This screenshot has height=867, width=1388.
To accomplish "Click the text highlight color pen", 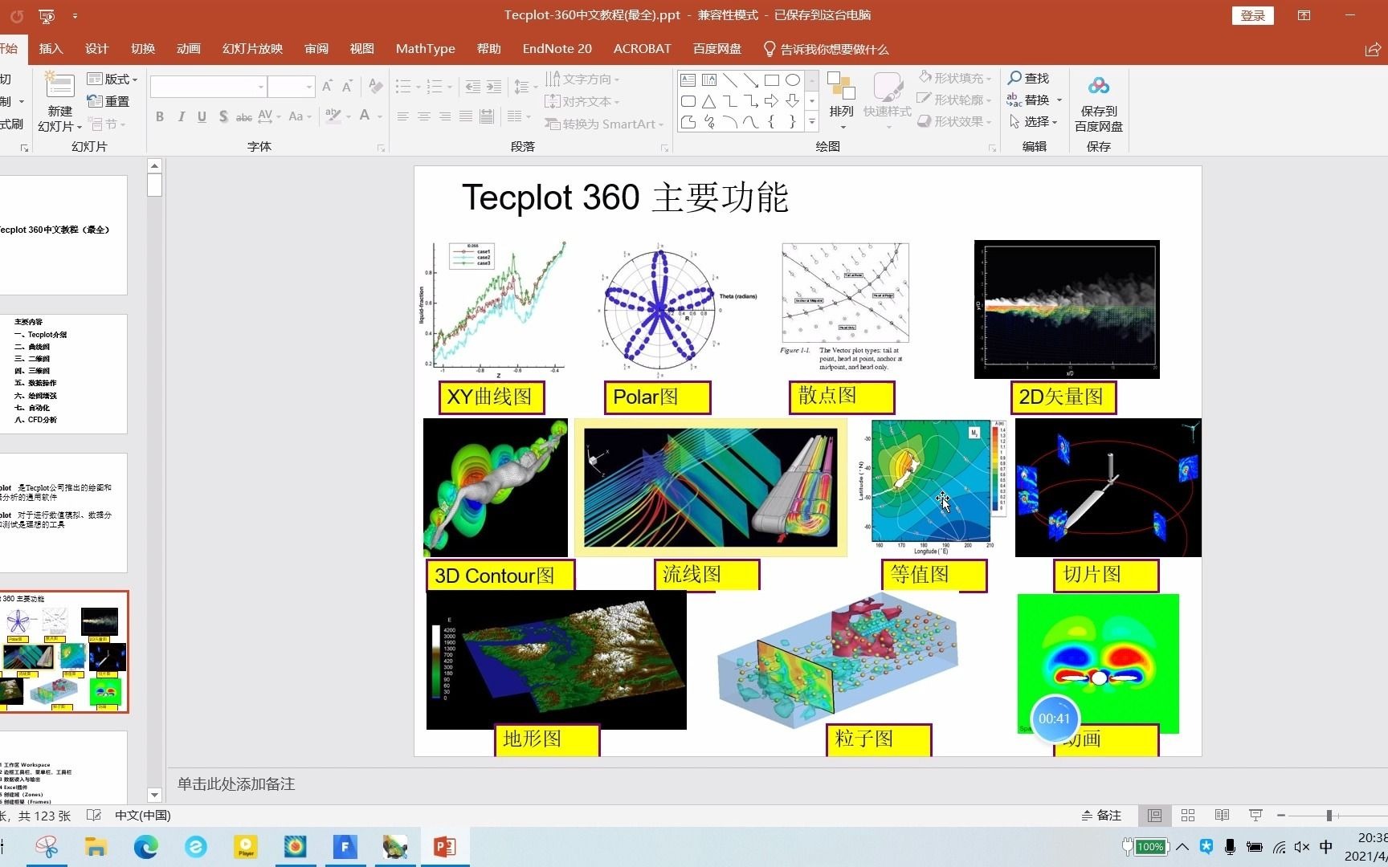I will [x=333, y=116].
